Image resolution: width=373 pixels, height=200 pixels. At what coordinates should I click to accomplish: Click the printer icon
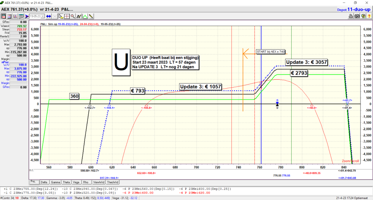click(x=351, y=16)
